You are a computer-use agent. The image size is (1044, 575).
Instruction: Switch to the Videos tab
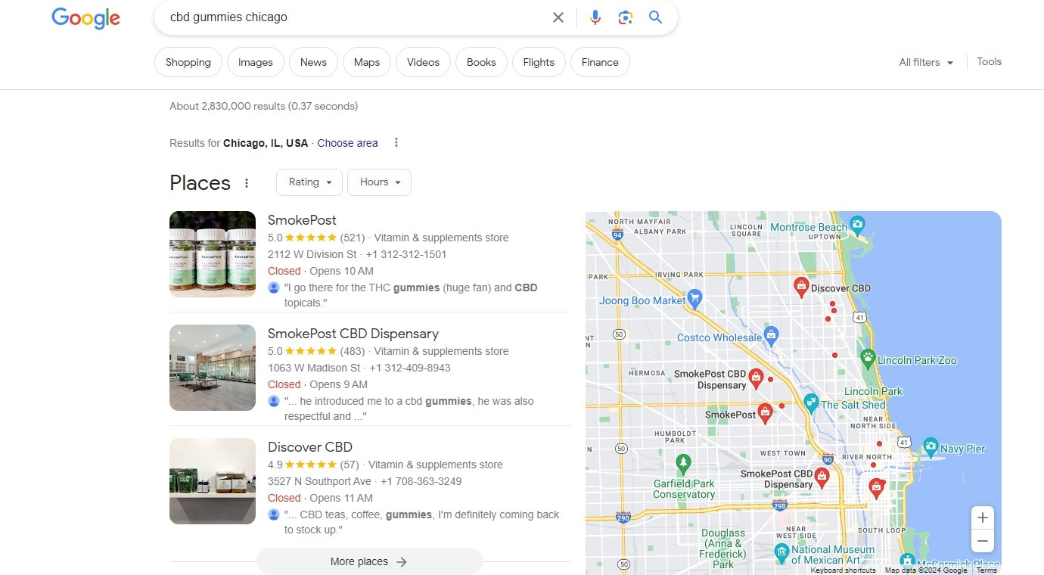[423, 62]
